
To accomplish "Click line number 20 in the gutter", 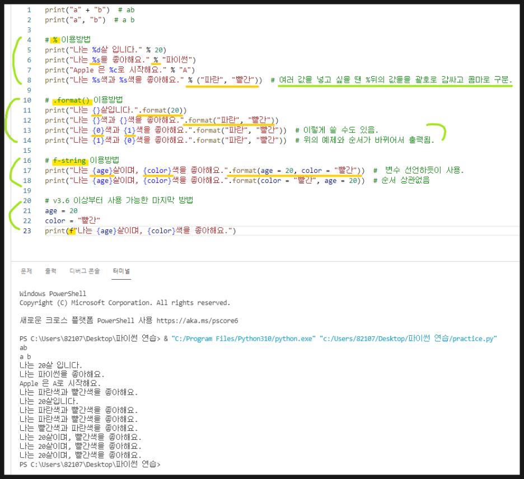I will [27, 201].
